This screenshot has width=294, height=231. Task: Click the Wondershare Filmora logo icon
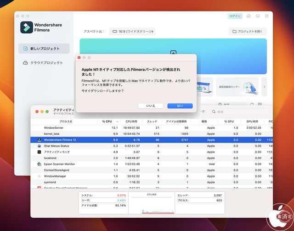(27, 27)
